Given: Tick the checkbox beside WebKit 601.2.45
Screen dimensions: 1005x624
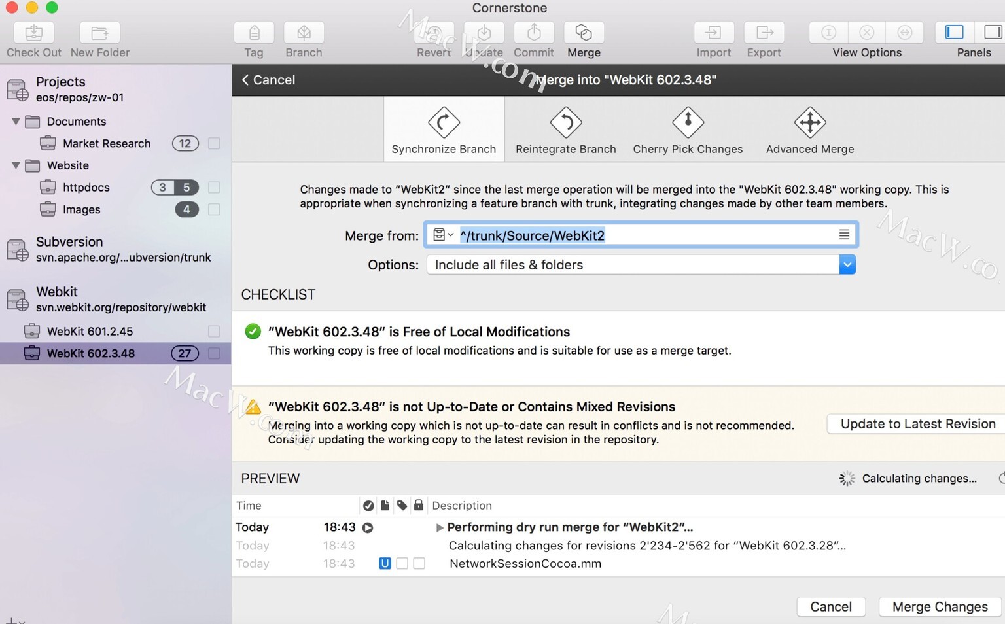Looking at the screenshot, I should (x=214, y=331).
